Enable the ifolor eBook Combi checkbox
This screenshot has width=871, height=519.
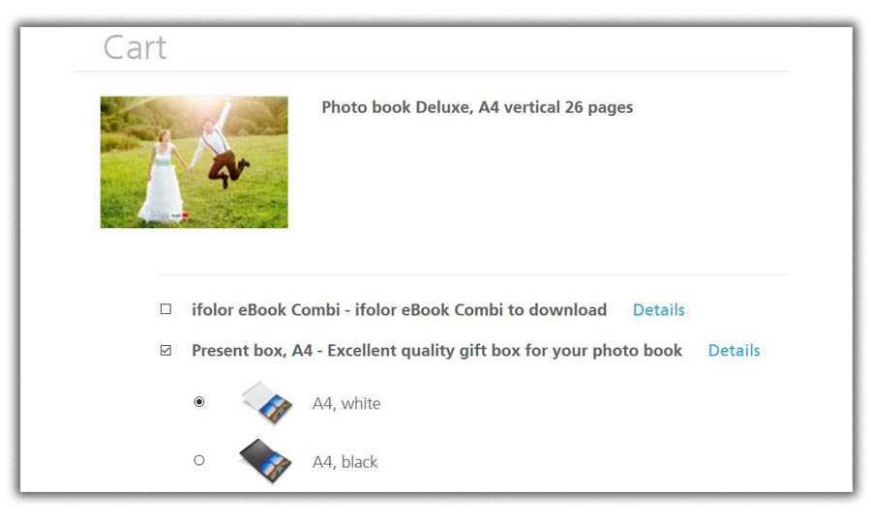(165, 309)
